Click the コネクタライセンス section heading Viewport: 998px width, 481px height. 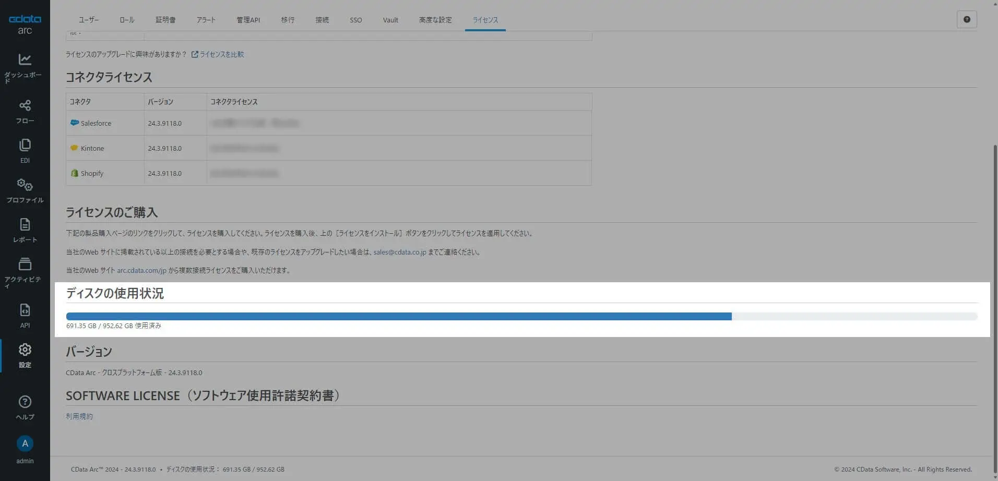pos(109,77)
